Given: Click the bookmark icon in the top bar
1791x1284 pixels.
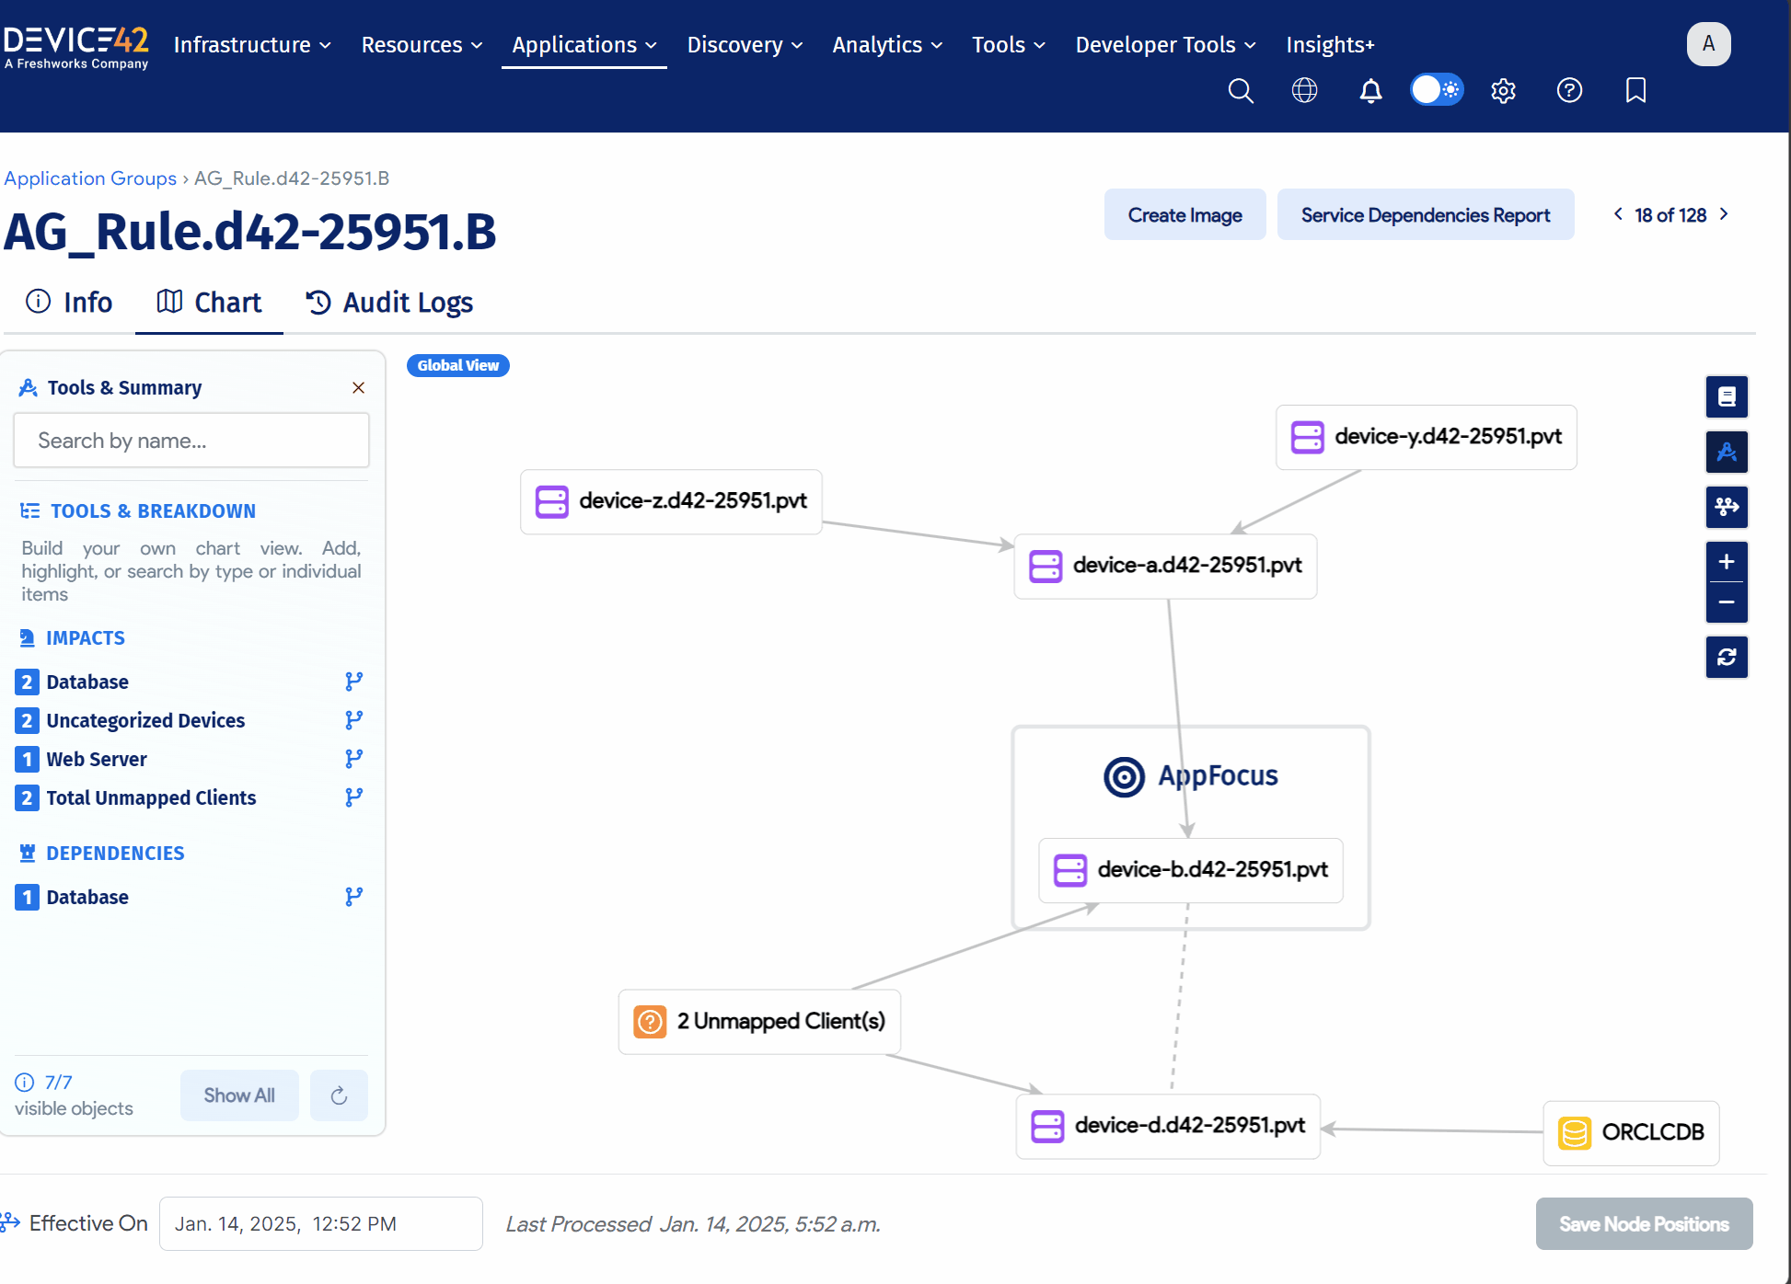Looking at the screenshot, I should (1635, 90).
